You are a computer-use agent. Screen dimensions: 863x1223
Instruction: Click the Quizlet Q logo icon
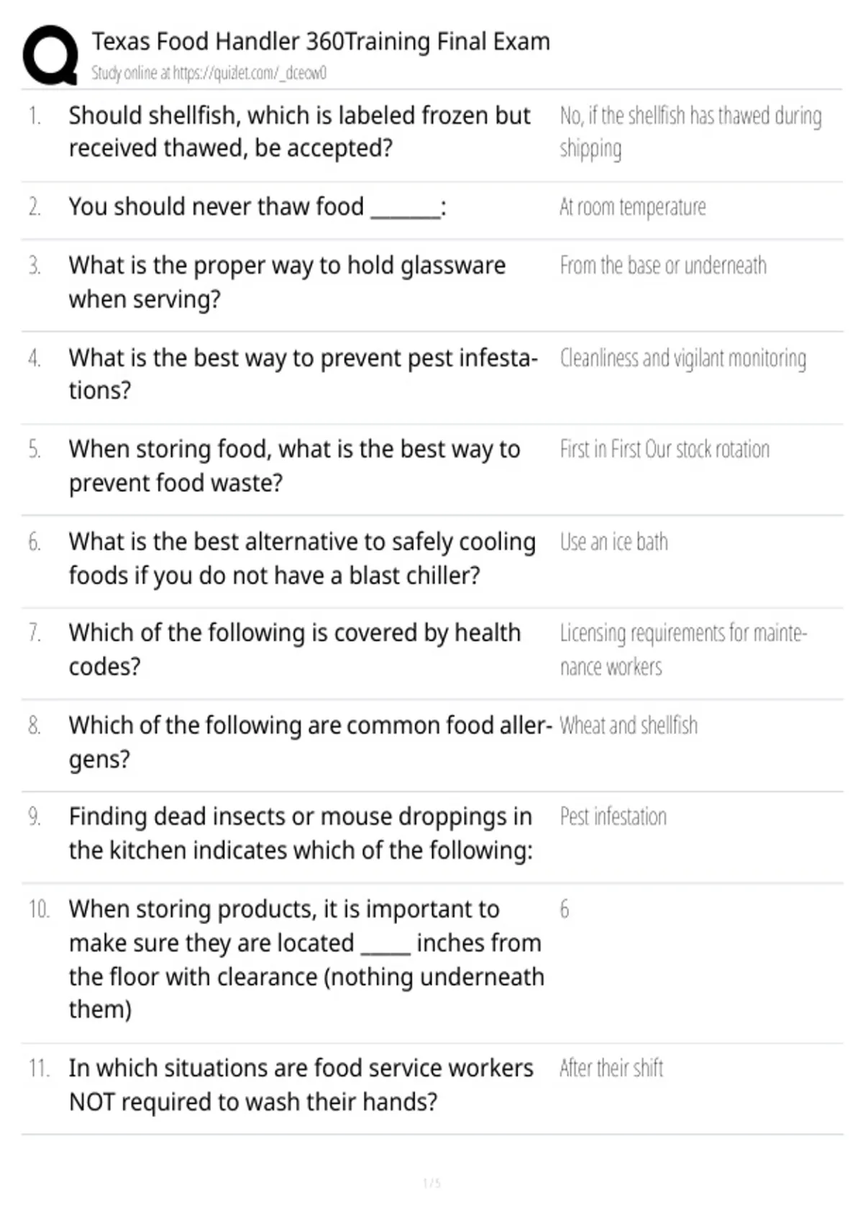coord(50,55)
